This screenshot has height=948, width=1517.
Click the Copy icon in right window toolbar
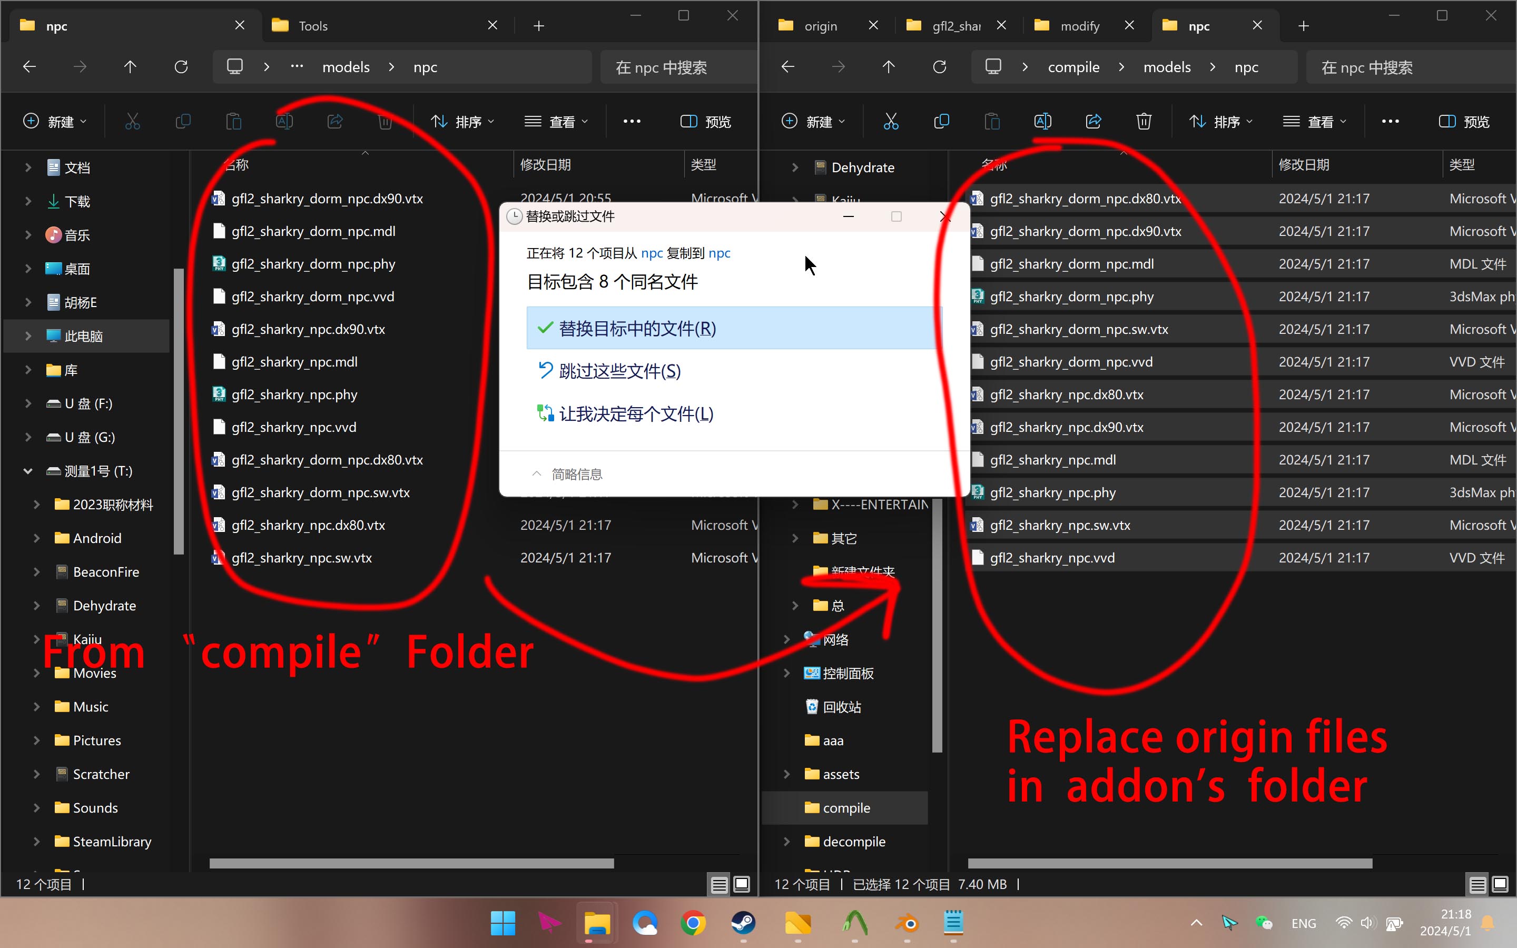[941, 121]
